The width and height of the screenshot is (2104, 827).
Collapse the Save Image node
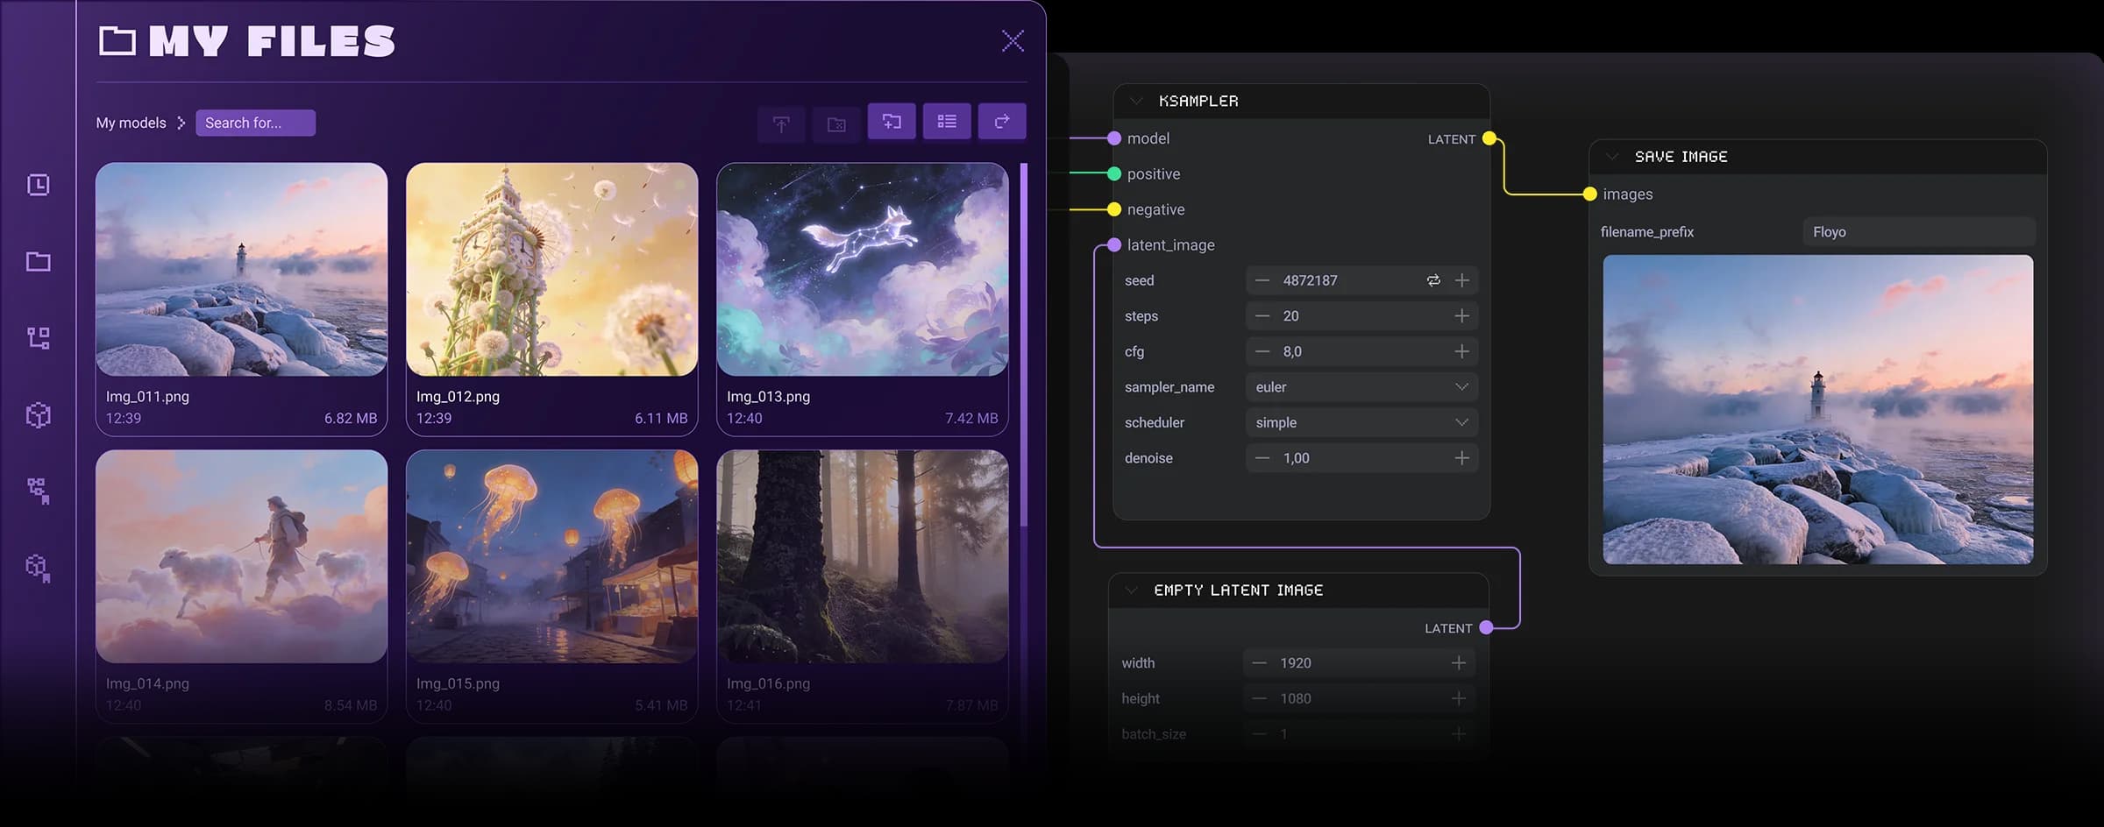(x=1611, y=157)
